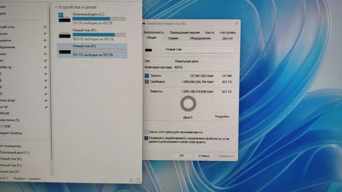Select the Новый том (F:) drive icon
This screenshot has height=192, width=342.
65,51
